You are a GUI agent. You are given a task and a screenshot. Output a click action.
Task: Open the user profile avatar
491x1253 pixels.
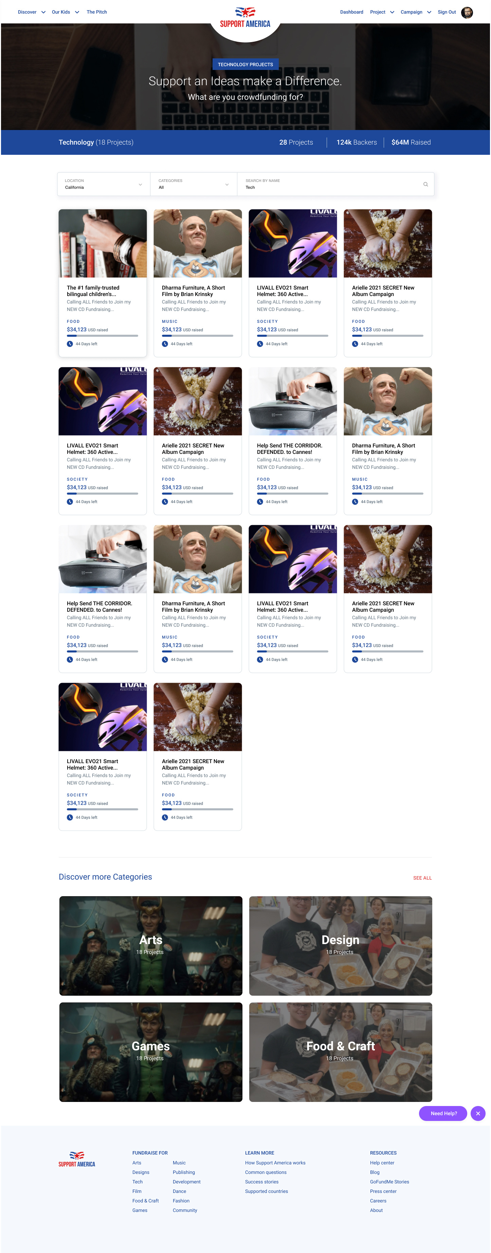(x=467, y=12)
